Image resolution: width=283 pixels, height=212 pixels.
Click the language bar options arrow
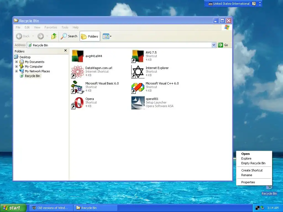click(x=260, y=5)
